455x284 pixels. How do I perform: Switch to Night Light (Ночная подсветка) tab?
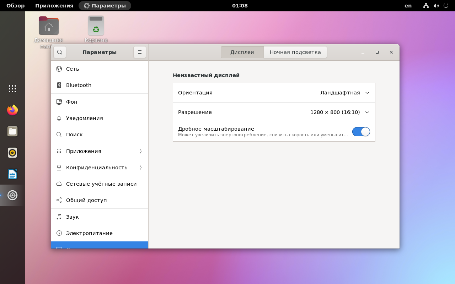(295, 52)
